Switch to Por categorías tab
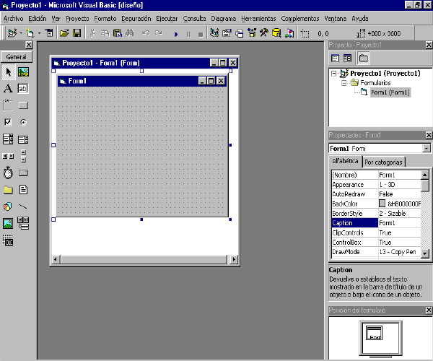This screenshot has height=361, width=433. 383,162
